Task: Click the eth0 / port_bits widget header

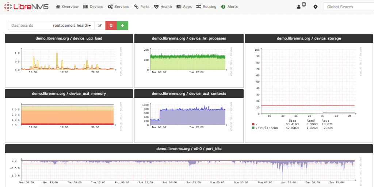Action: [x=189, y=149]
